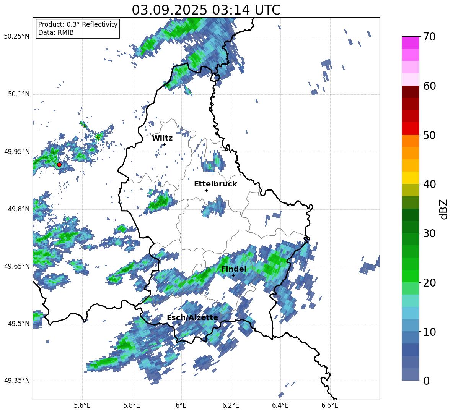Click the 50.1°N latitude label

(x=18, y=94)
